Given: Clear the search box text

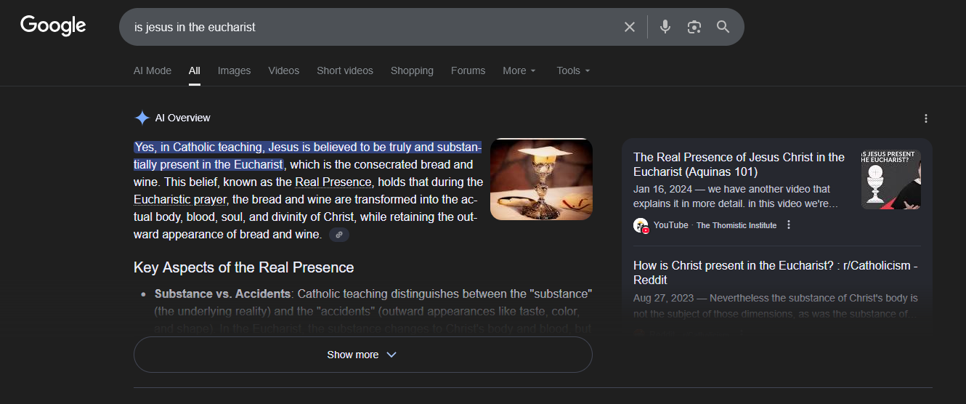Looking at the screenshot, I should pos(629,27).
